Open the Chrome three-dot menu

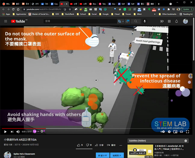pos(191,9)
